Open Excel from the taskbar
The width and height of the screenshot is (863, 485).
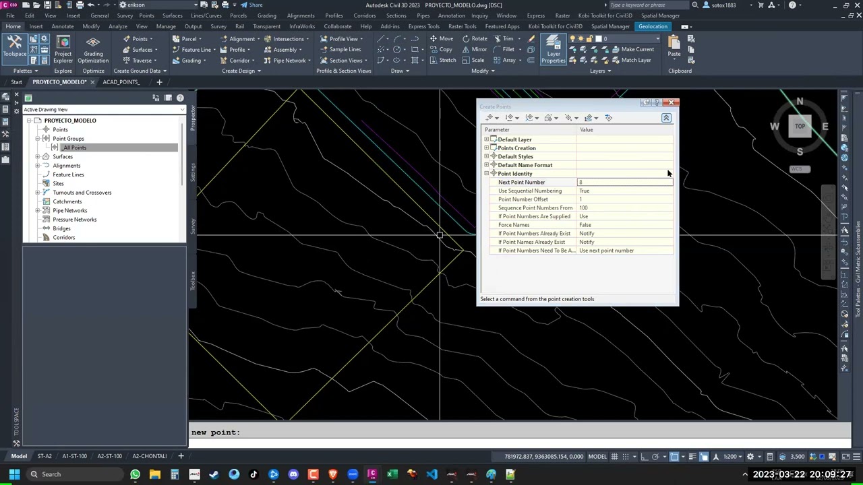tap(392, 474)
